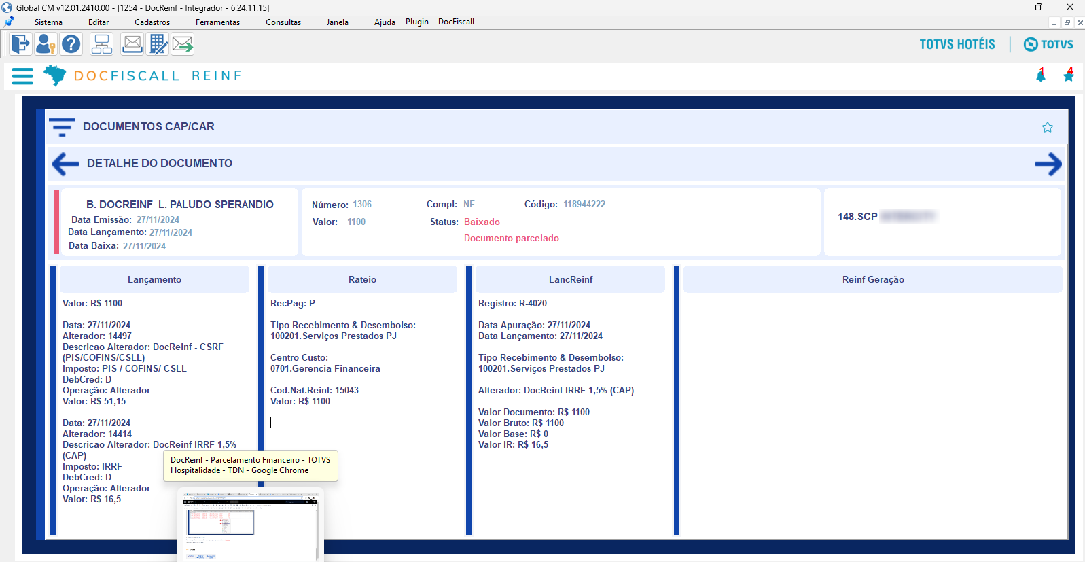Click 'Valor Base: R$ 0' text
Image resolution: width=1085 pixels, height=562 pixels.
[x=513, y=434]
